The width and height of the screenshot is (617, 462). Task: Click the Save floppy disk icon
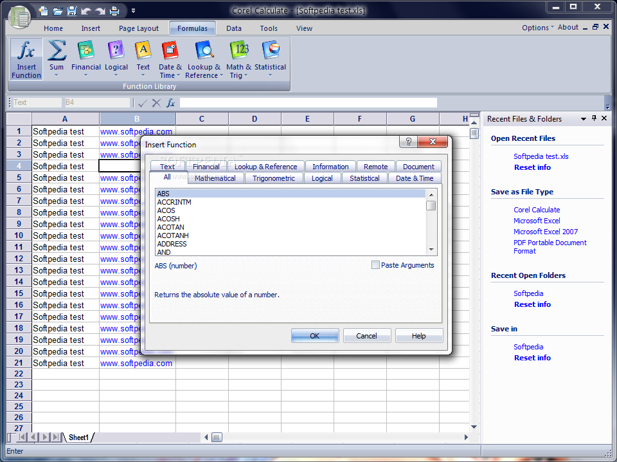click(71, 11)
